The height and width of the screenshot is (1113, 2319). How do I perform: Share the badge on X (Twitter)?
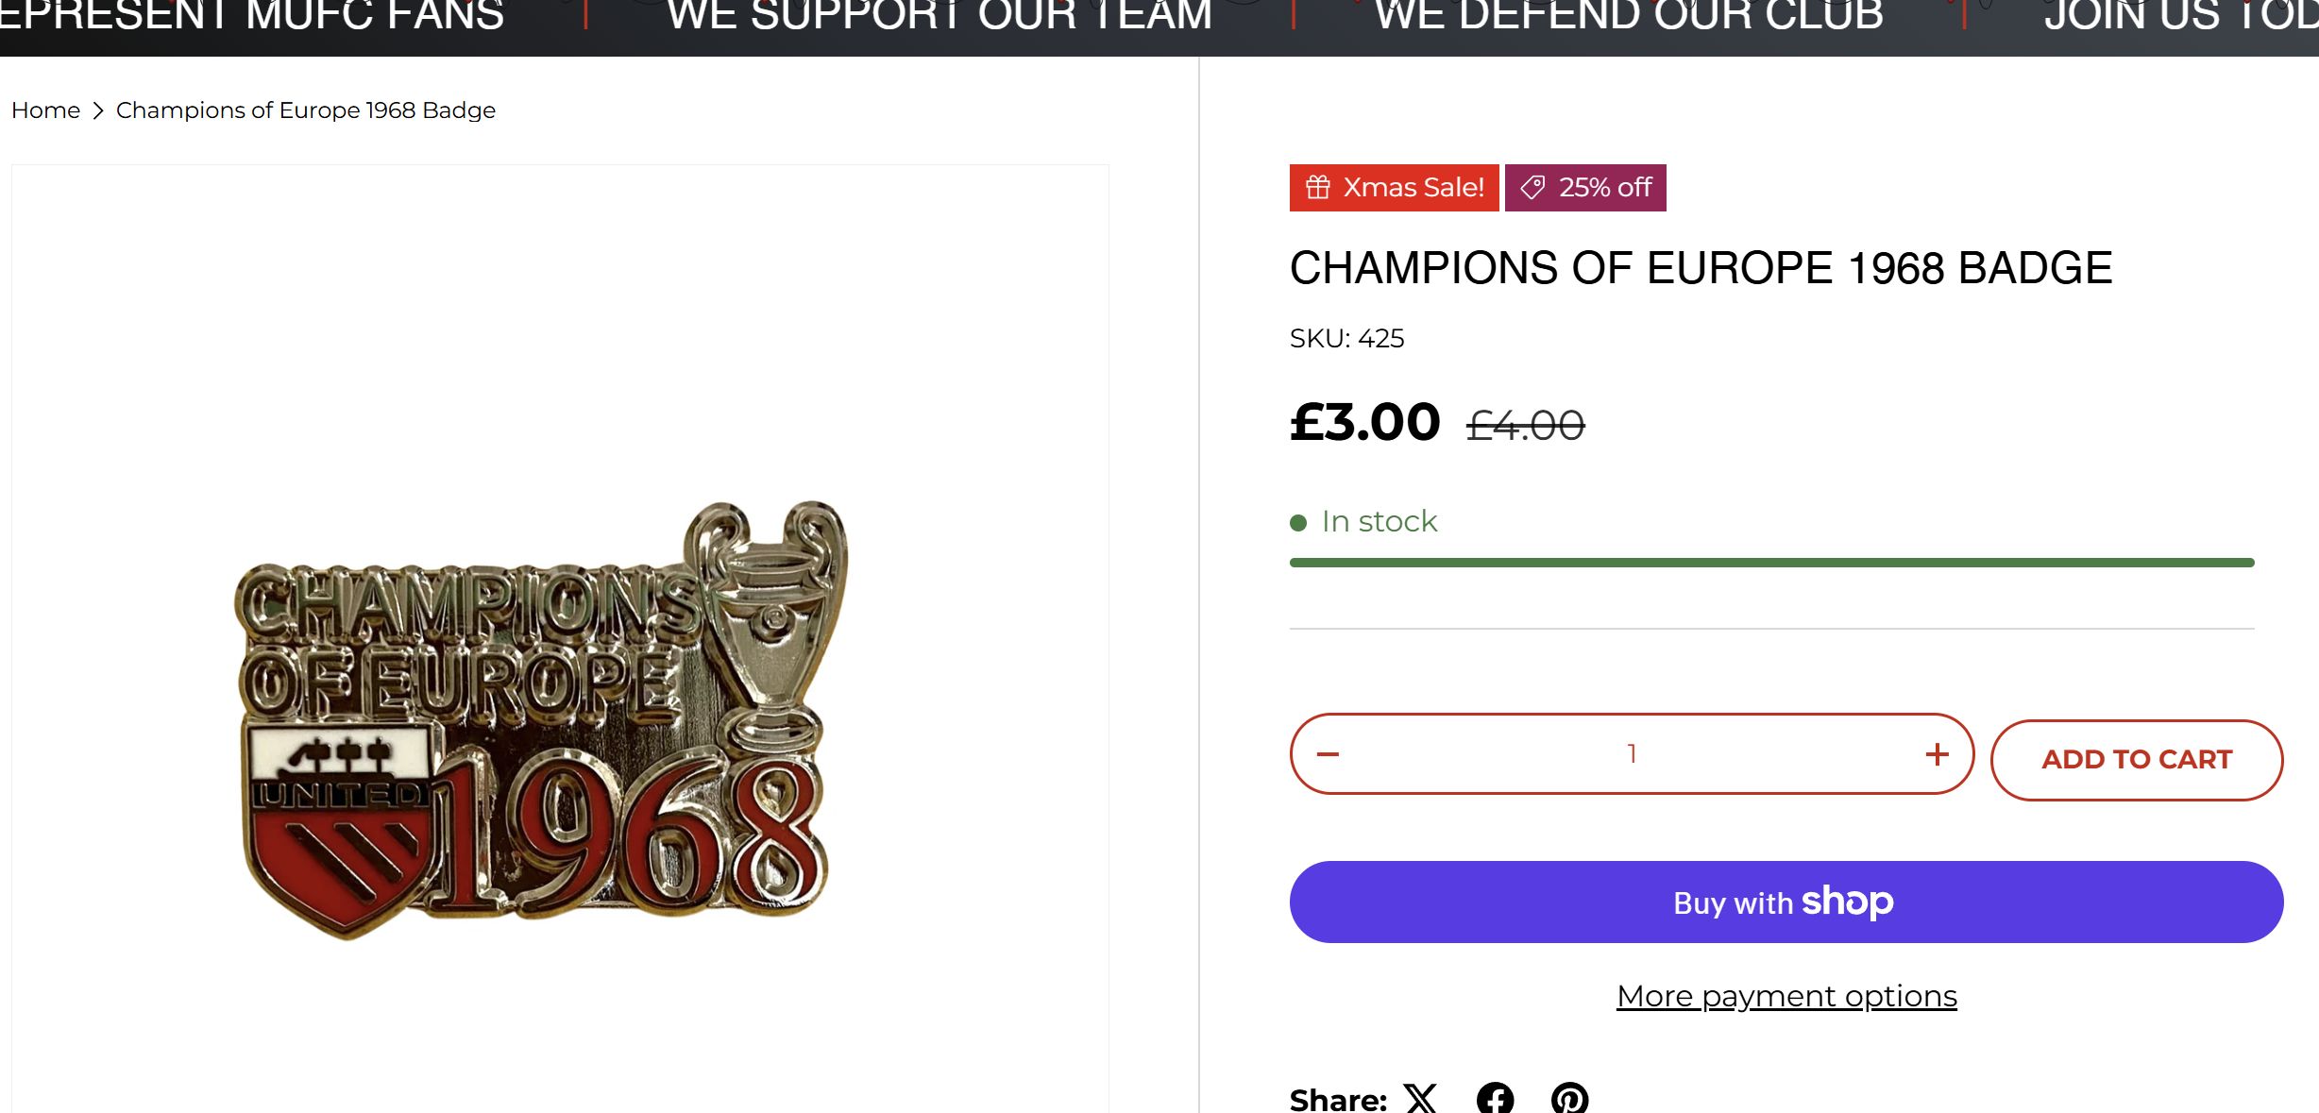click(x=1419, y=1099)
